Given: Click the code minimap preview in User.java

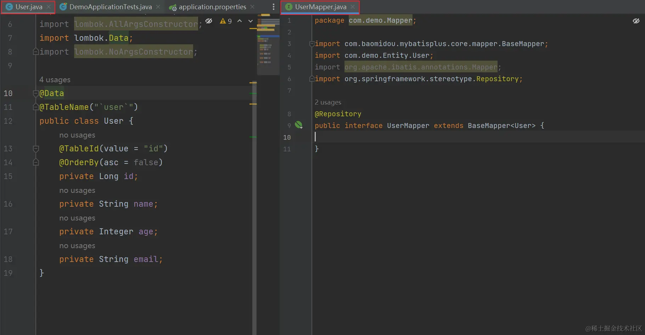Looking at the screenshot, I should pos(268,44).
